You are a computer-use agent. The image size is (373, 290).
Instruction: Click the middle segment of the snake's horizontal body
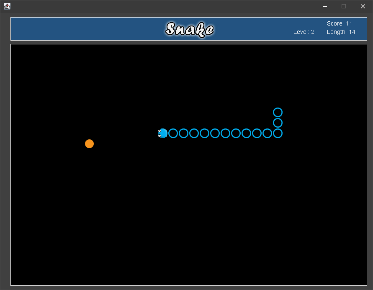pyautogui.click(x=225, y=133)
